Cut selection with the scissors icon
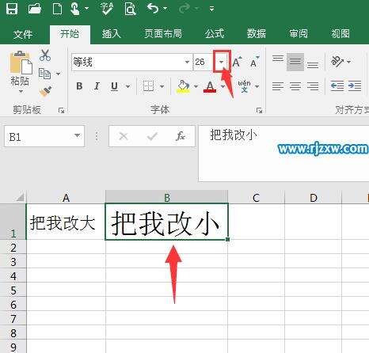This screenshot has width=369, height=353. click(x=45, y=55)
